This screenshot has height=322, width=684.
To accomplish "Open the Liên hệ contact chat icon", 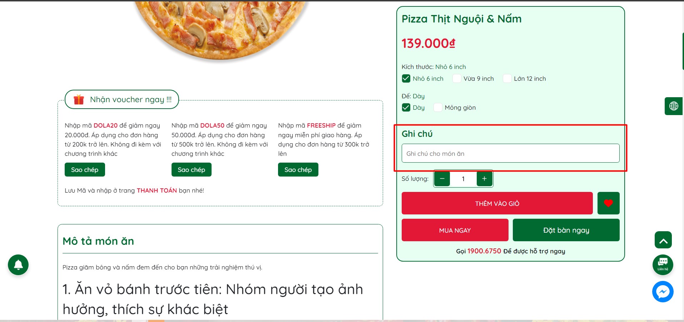I will coord(663,265).
